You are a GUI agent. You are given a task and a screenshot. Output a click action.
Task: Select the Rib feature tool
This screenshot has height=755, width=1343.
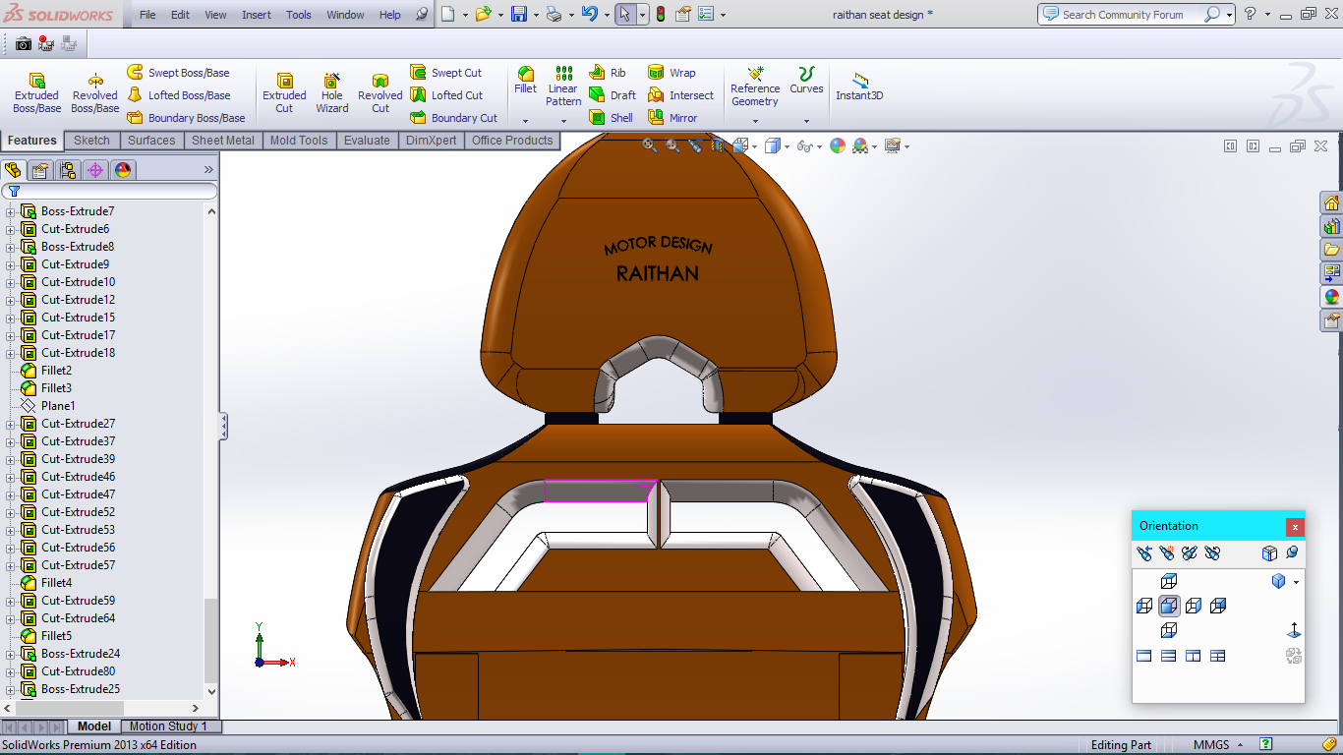[608, 73]
